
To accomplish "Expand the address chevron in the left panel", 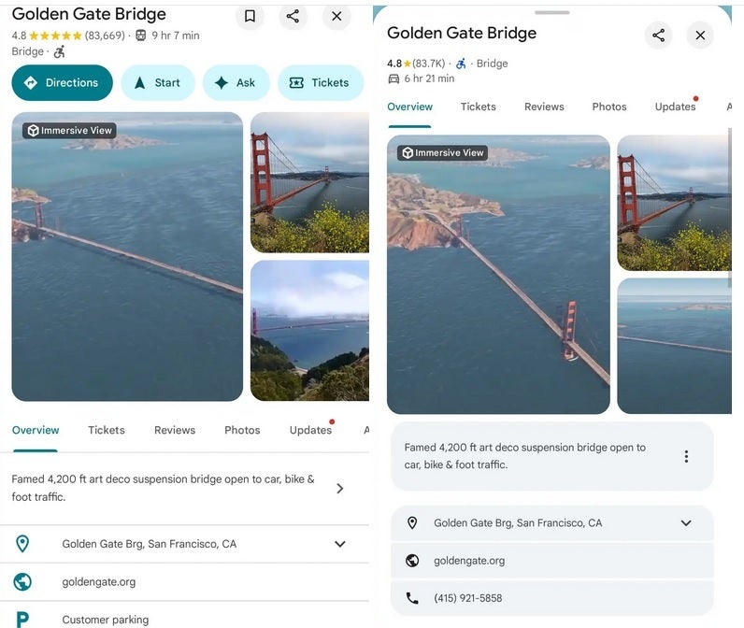I will coord(339,544).
